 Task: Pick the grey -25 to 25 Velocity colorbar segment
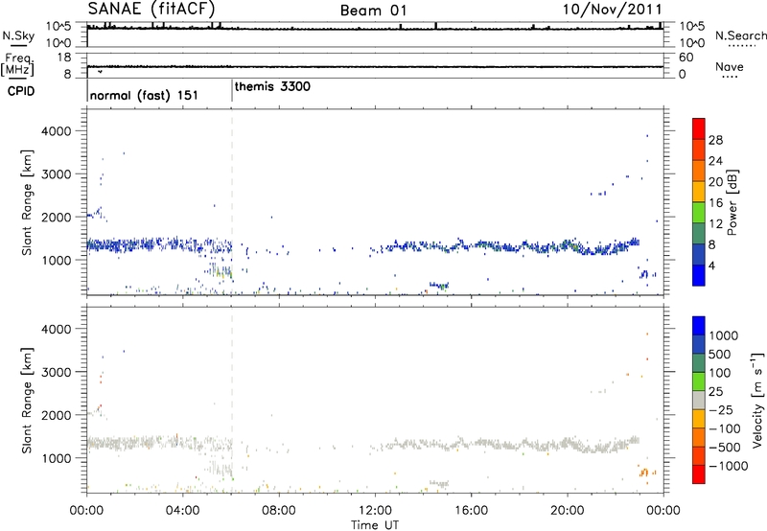click(x=699, y=400)
